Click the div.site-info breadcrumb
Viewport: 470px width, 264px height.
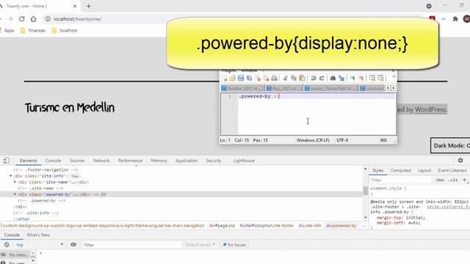pos(310,225)
